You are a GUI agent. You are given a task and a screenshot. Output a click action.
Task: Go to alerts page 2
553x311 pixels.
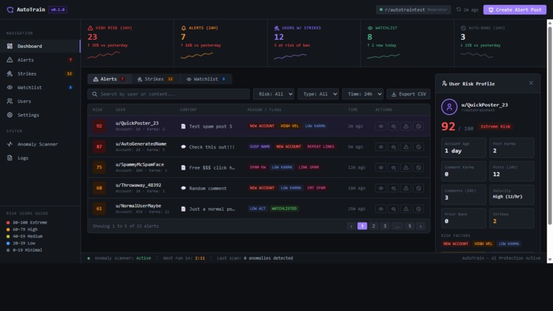pyautogui.click(x=373, y=226)
